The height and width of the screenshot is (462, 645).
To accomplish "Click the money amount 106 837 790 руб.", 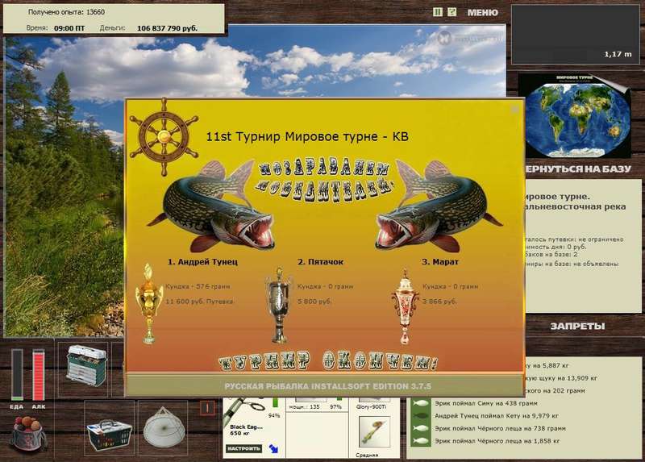I will [167, 28].
